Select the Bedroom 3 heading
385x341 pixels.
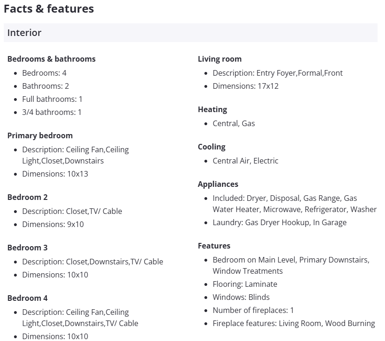(x=28, y=248)
